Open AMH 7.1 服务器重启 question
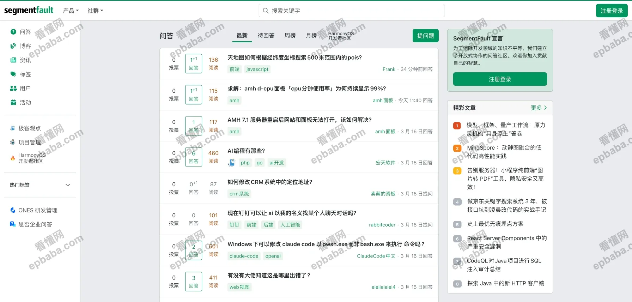The image size is (632, 302). pyautogui.click(x=299, y=120)
